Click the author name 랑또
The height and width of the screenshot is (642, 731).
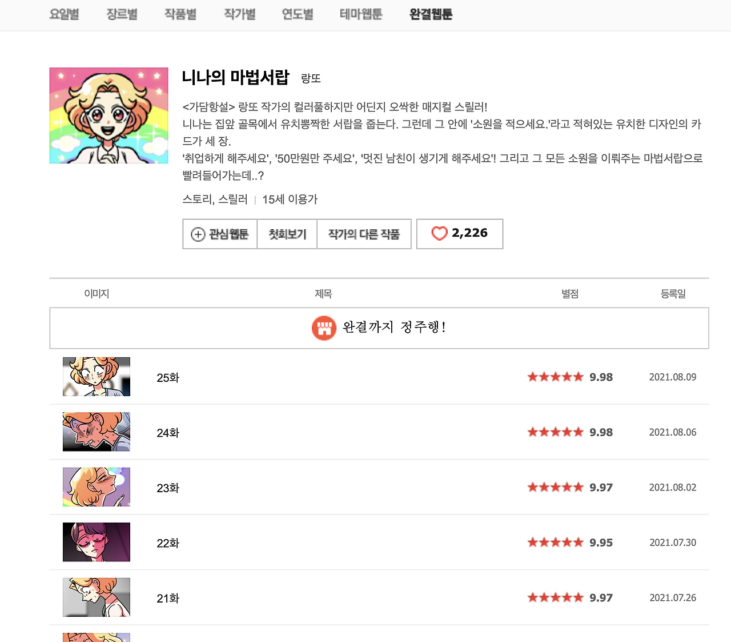click(311, 79)
